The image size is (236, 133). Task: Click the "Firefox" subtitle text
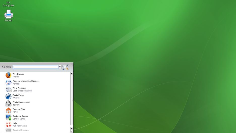pos(16,77)
